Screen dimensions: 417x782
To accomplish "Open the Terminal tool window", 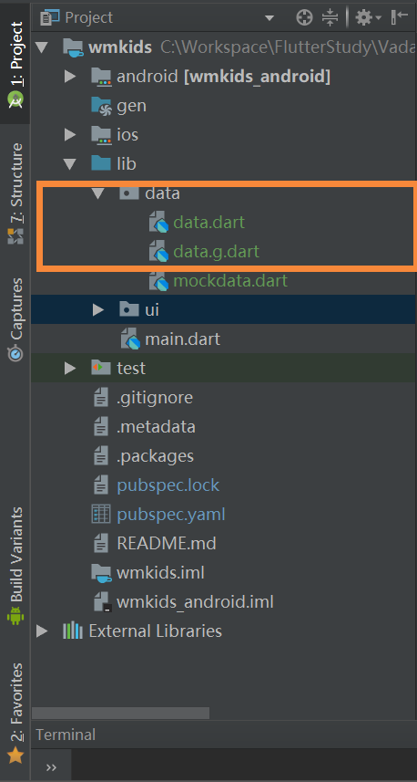I will tap(66, 735).
